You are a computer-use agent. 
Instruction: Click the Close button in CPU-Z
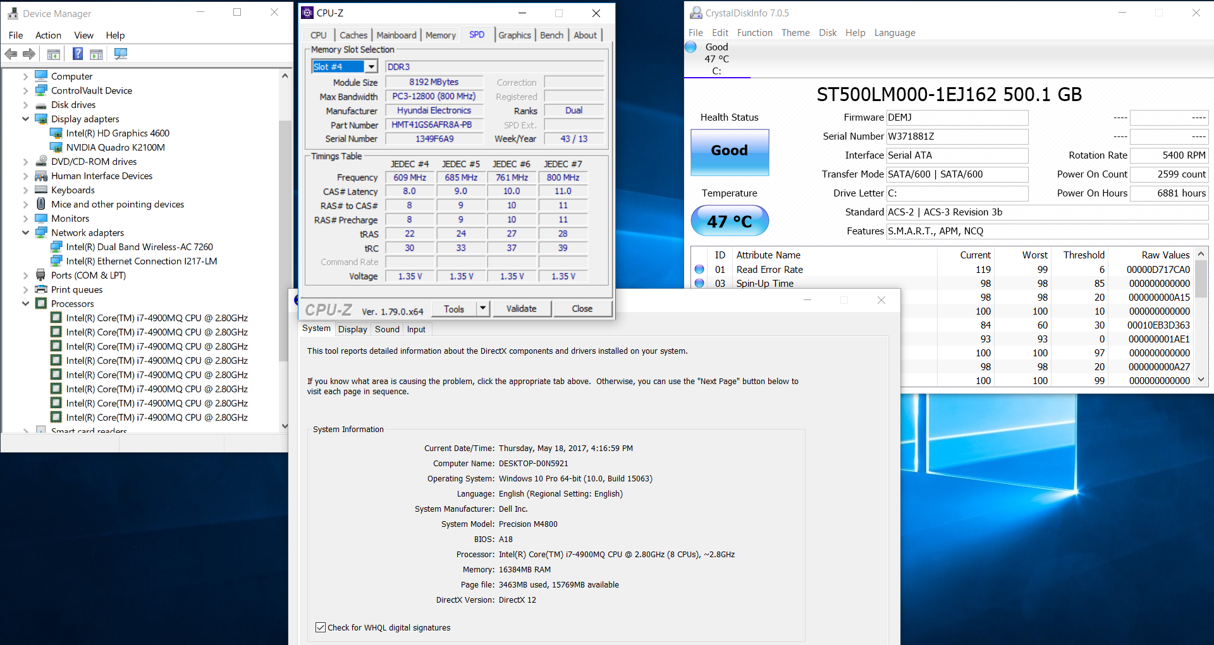point(582,308)
